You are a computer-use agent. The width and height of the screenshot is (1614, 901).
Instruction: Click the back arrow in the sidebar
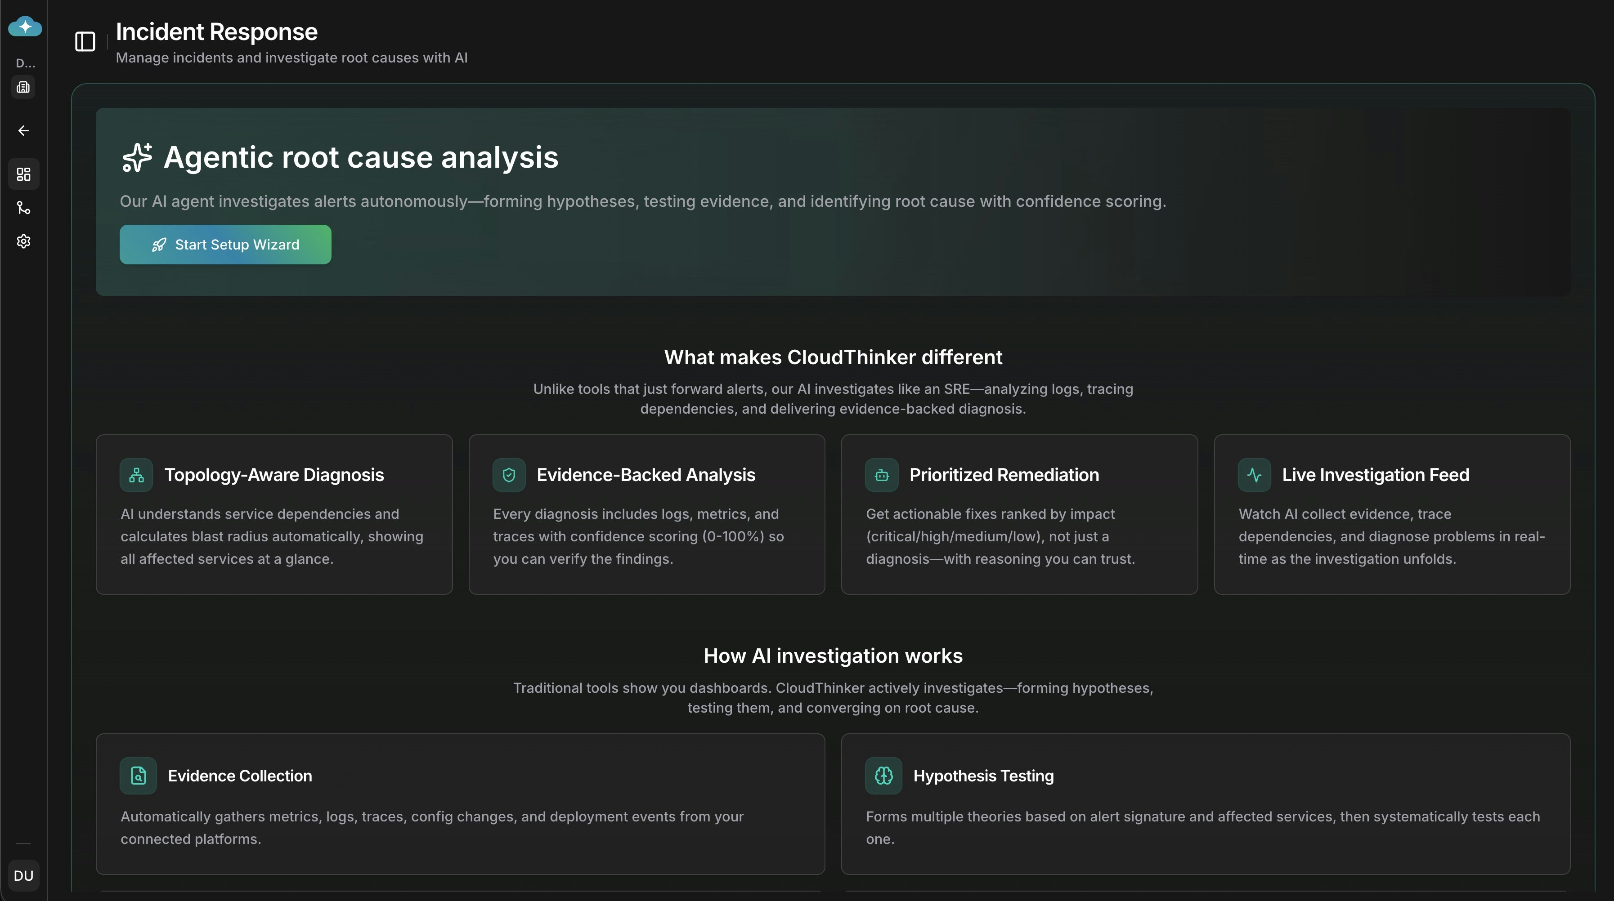pyautogui.click(x=23, y=130)
